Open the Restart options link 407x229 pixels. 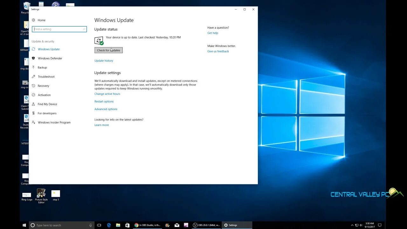[x=104, y=101]
